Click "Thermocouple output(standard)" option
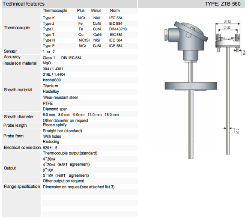 [x=70, y=153]
